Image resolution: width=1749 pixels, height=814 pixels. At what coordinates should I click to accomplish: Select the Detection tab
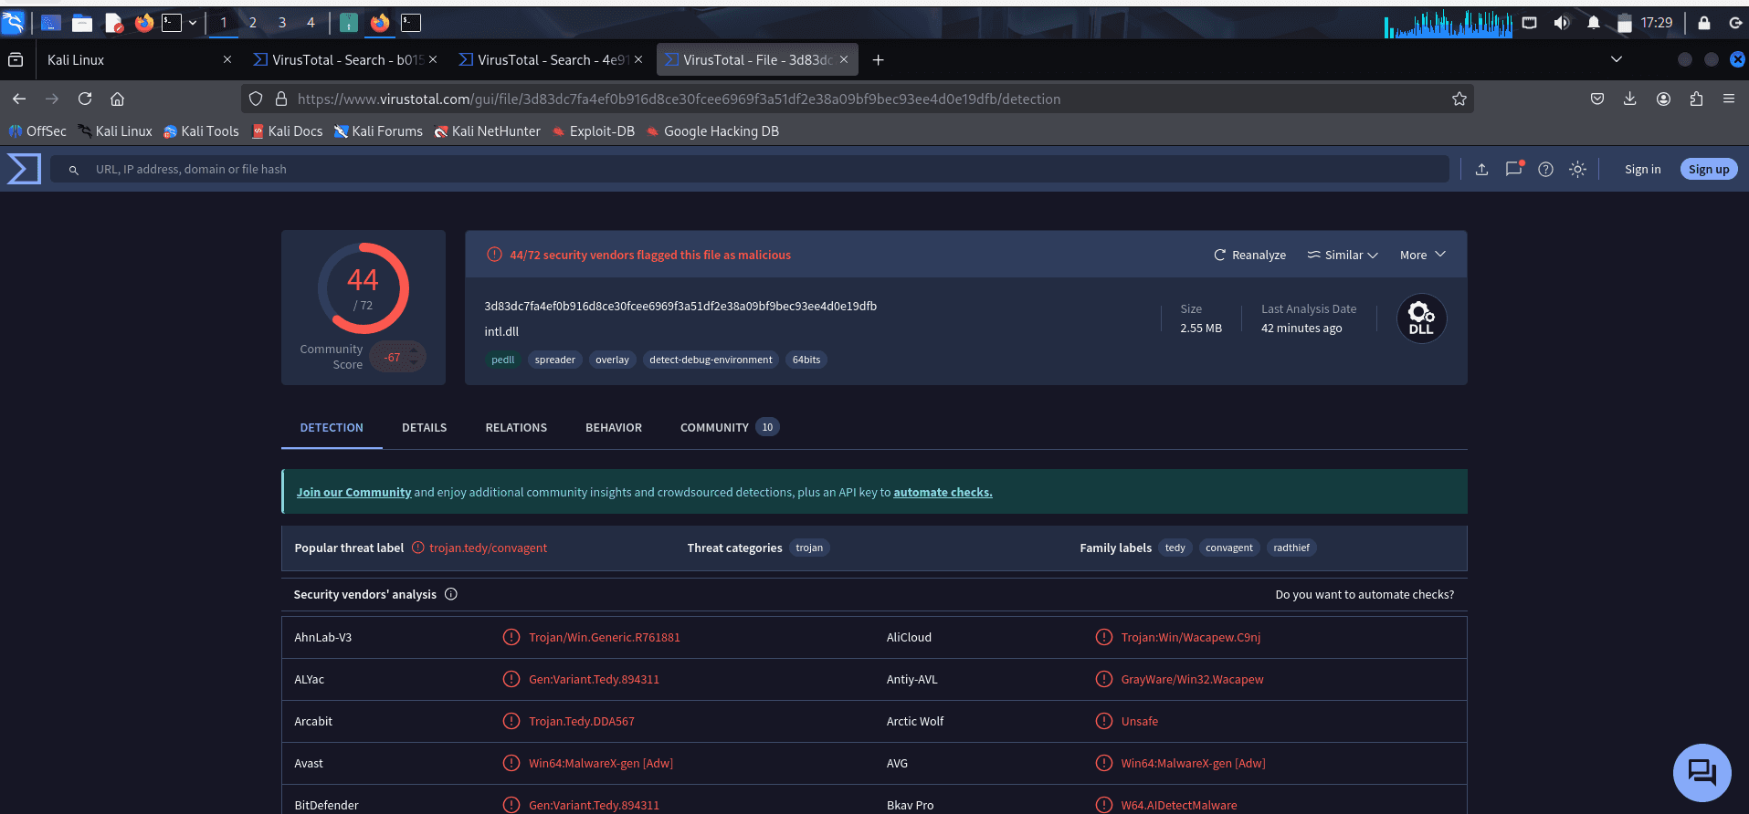click(x=332, y=427)
